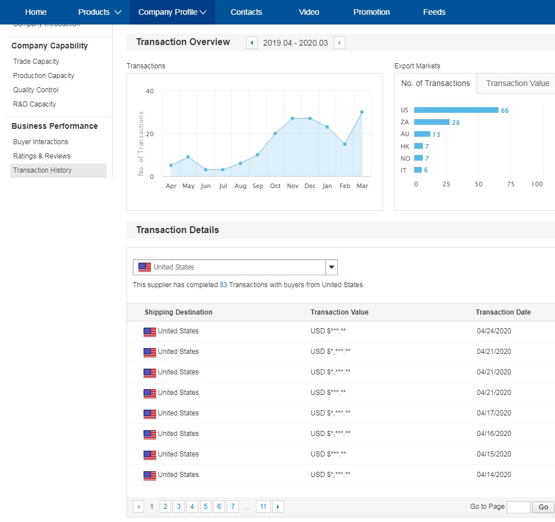Click the US flag in country selector
Screen dimensions: 555x522
point(145,267)
